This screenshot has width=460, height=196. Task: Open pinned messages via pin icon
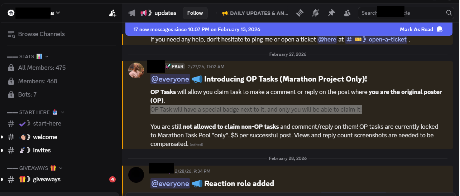click(331, 13)
